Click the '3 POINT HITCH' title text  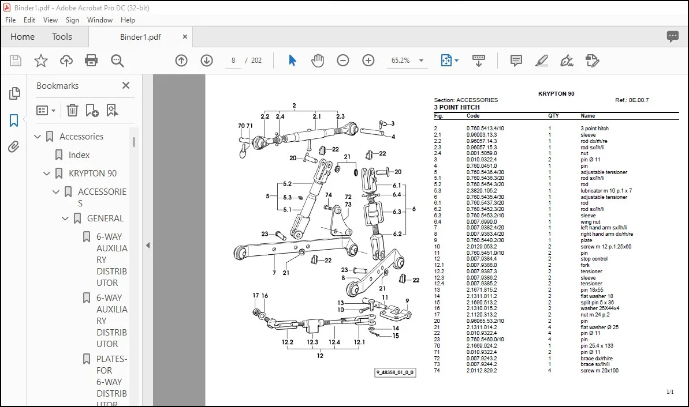(x=457, y=107)
